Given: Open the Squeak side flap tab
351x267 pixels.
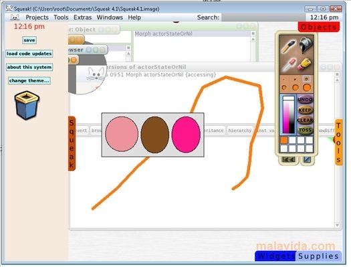Looking at the screenshot, I should click(x=72, y=143).
